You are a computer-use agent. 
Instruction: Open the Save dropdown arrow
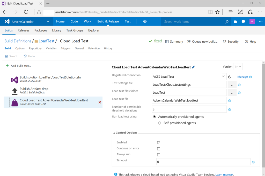pos(16,56)
